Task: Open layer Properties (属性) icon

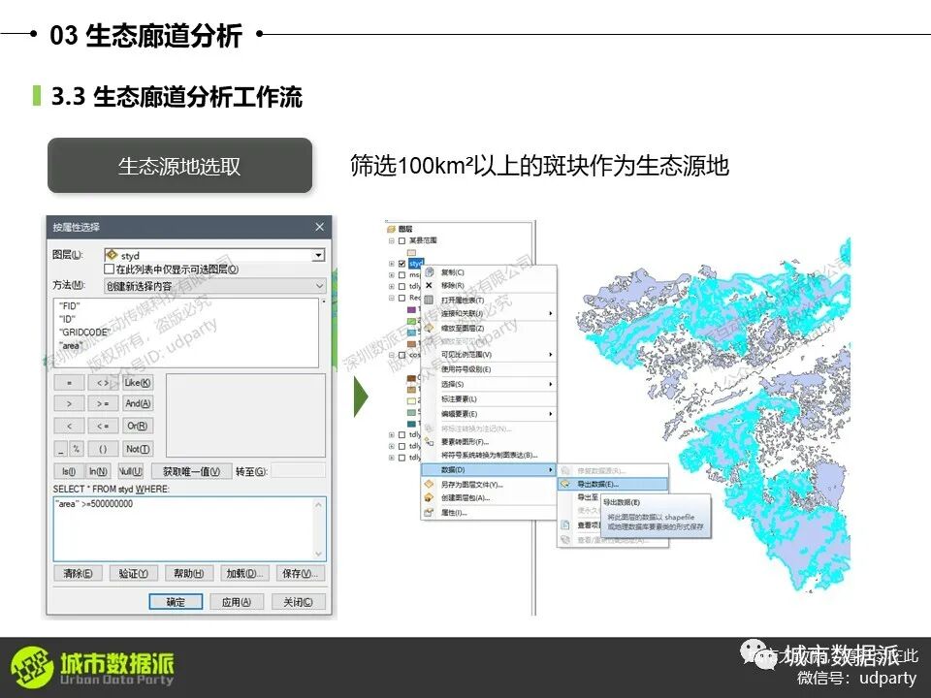Action: coord(429,512)
